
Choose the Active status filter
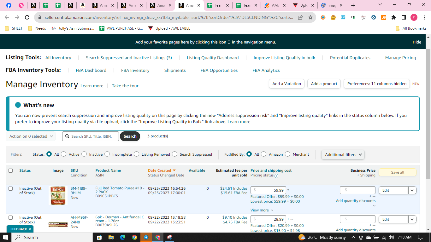click(64, 154)
